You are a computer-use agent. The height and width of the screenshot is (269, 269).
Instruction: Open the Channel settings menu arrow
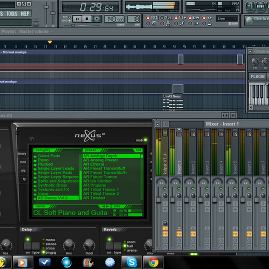(x=250, y=51)
